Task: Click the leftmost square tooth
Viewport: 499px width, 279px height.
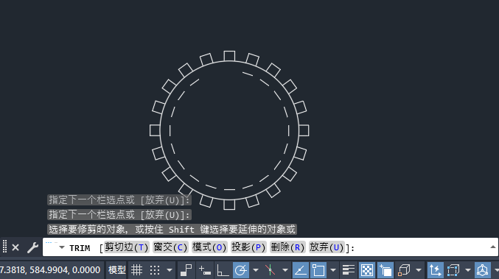Action: (155, 130)
